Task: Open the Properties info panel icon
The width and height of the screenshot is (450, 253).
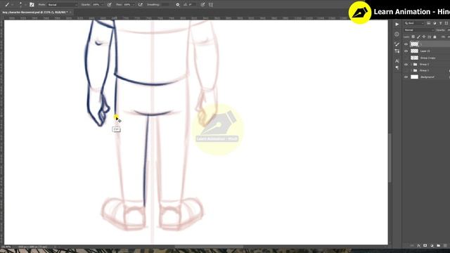Action: click(397, 34)
